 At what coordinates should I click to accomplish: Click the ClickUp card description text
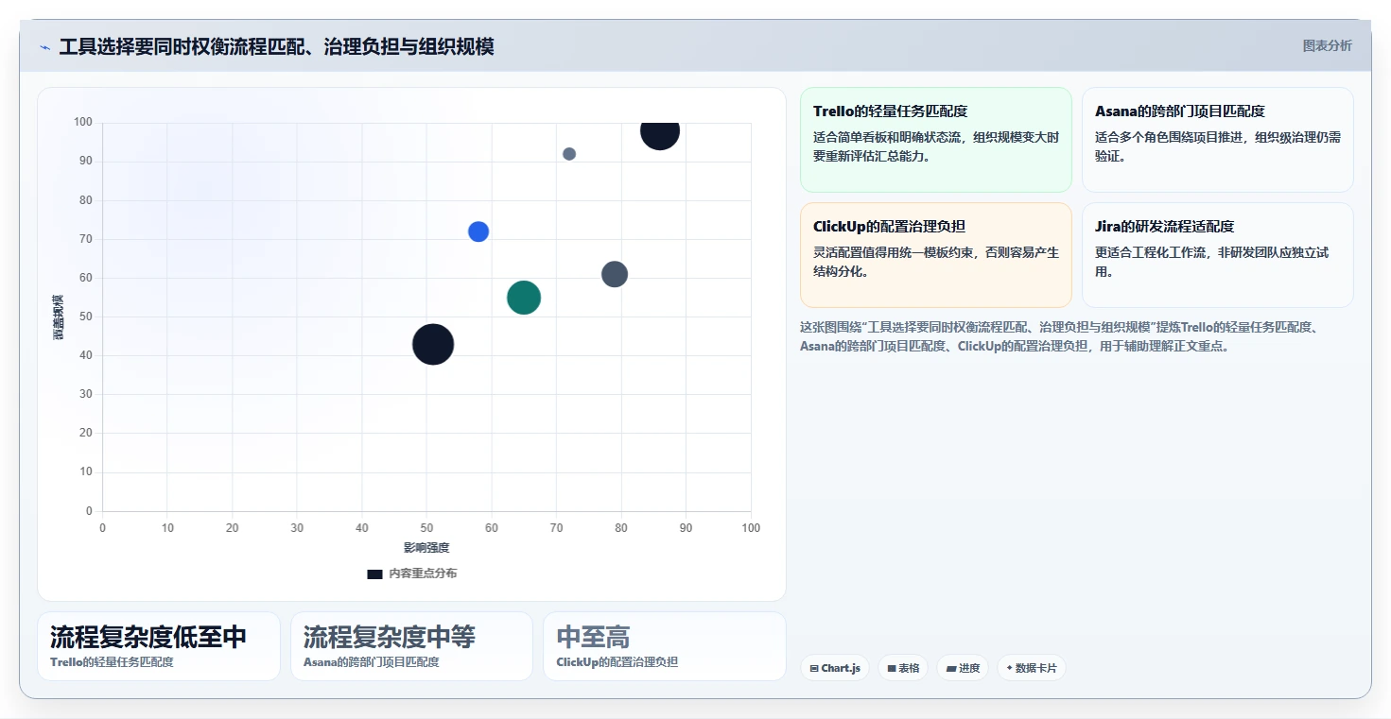tap(936, 262)
